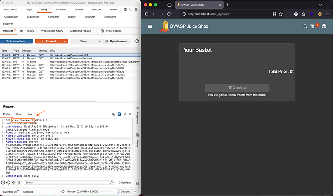Reload the Juice Shop page in Firefox
Screen dimensions: 333x196
click(169, 14)
